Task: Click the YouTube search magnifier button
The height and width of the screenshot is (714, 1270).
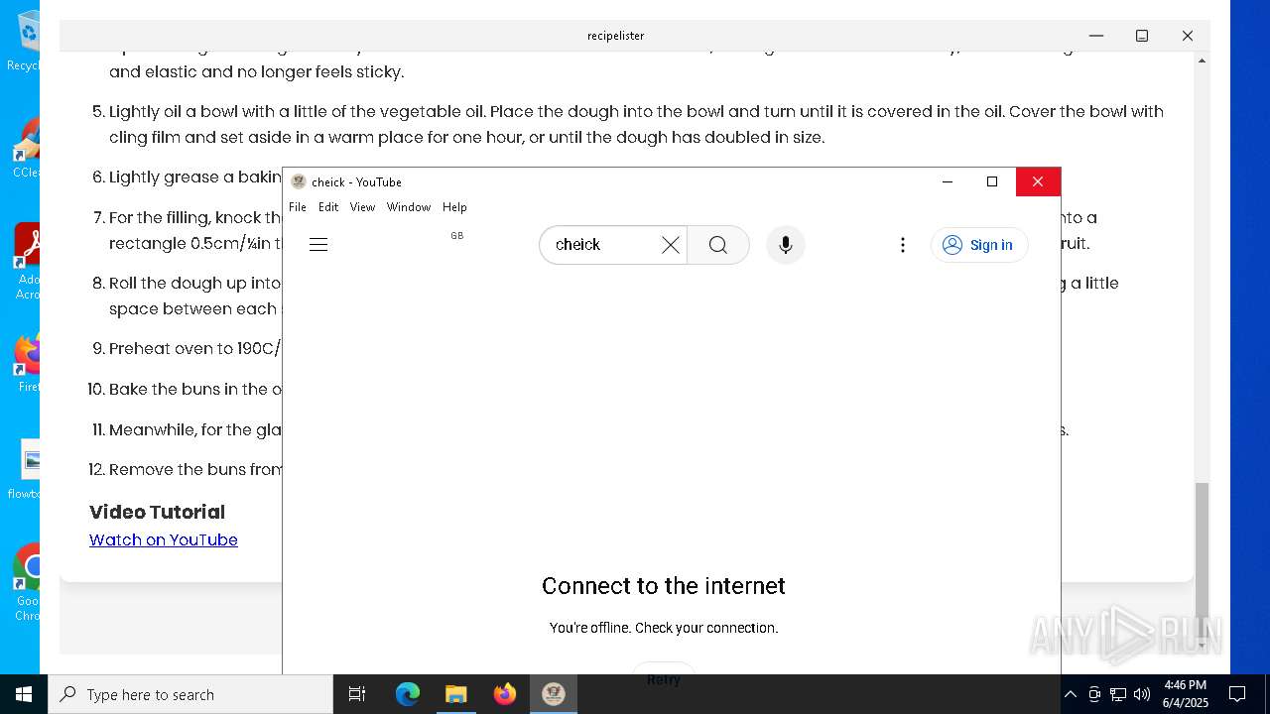Action: 718,245
